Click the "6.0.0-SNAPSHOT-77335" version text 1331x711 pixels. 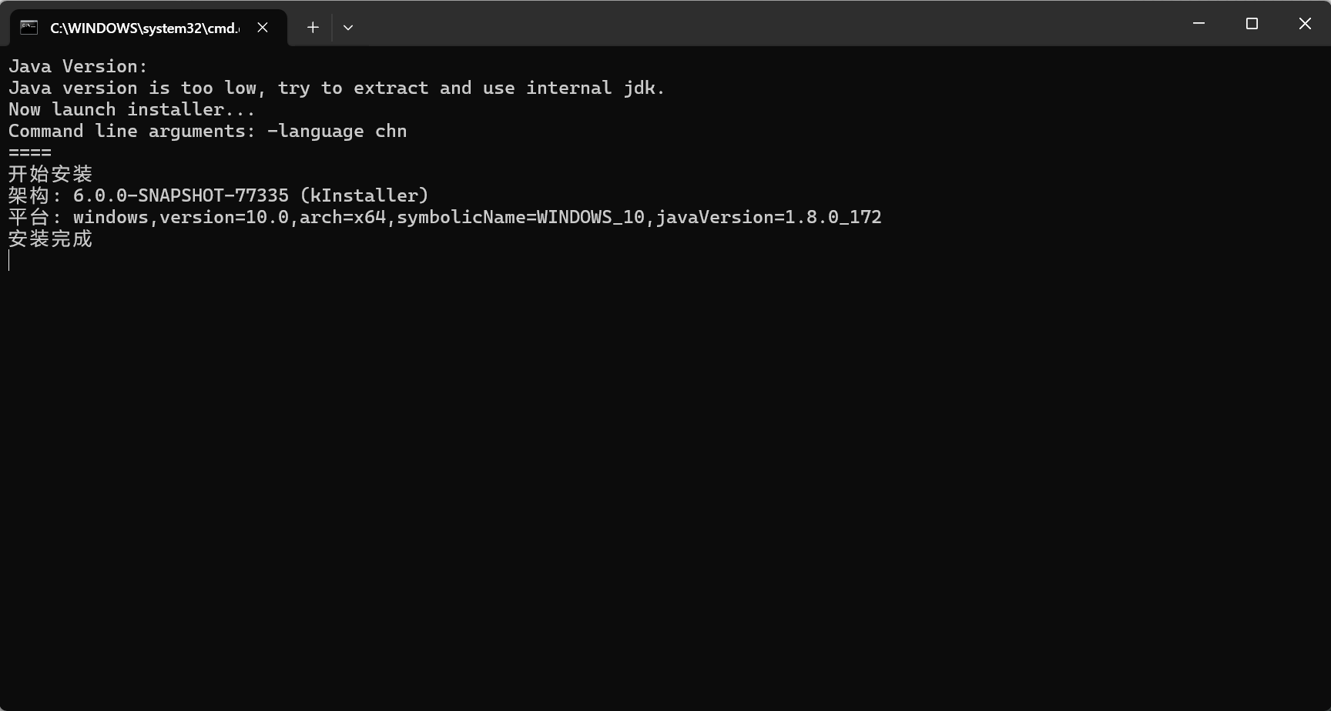coord(180,195)
